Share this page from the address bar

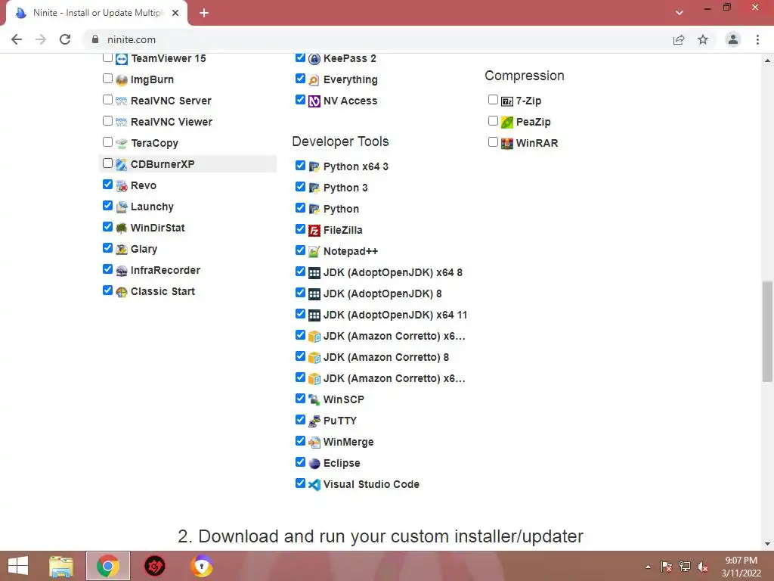(x=679, y=39)
